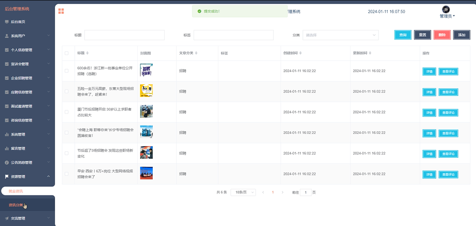Click the 企业招聘管理 sidebar icon

(x=7, y=78)
